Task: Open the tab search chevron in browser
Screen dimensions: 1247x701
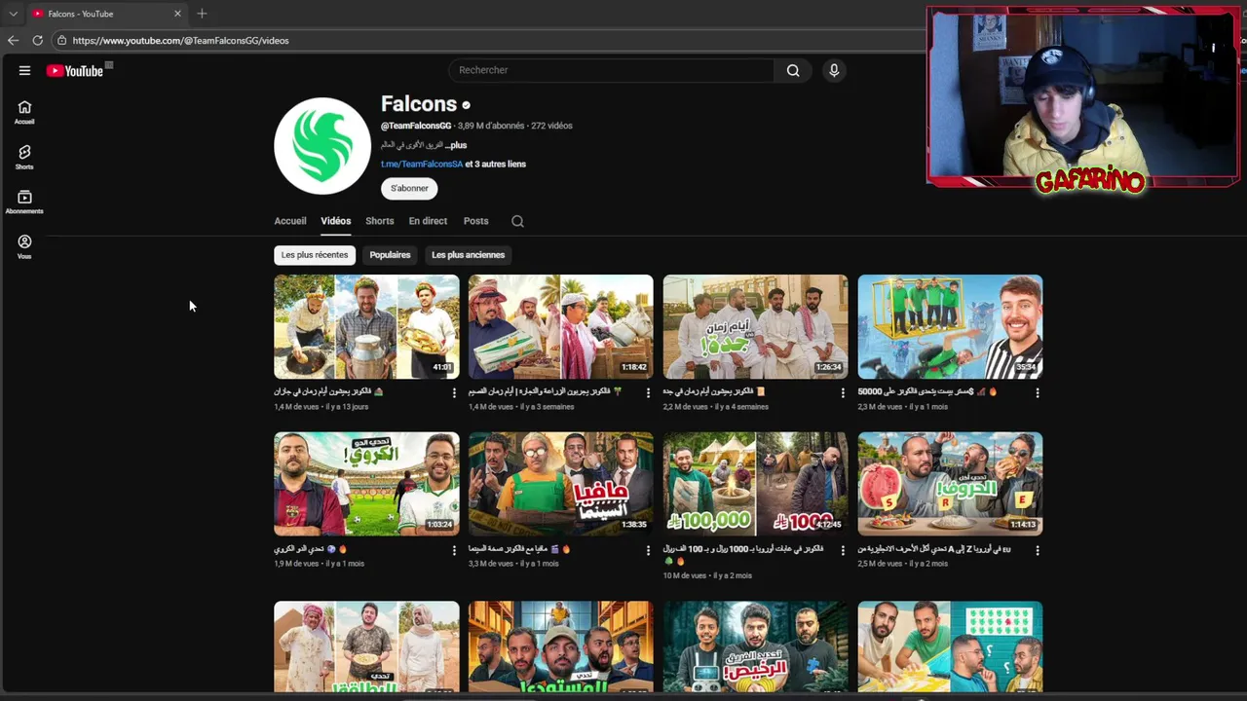Action: click(13, 14)
